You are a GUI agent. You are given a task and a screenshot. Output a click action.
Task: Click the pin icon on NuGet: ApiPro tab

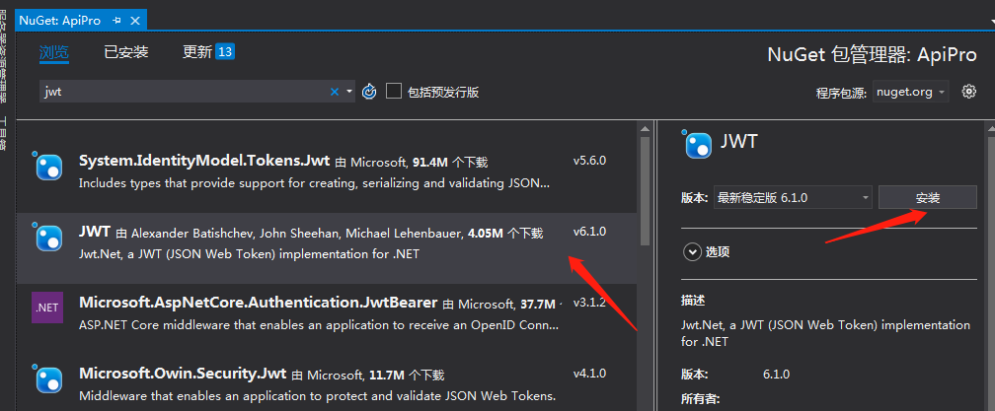pyautogui.click(x=116, y=21)
